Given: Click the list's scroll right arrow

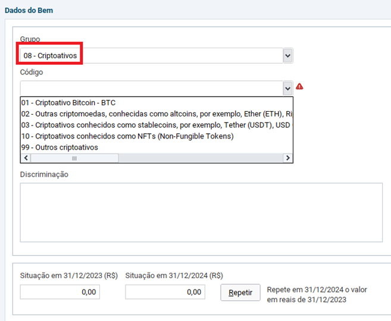Looking at the screenshot, I should [288, 158].
